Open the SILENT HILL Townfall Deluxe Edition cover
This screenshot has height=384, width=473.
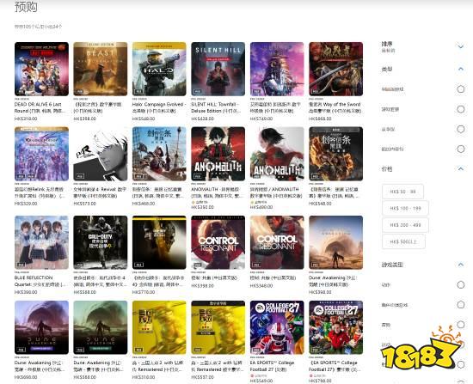click(218, 69)
